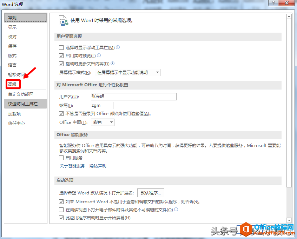Switch to 保存 options category

[x=26, y=46]
